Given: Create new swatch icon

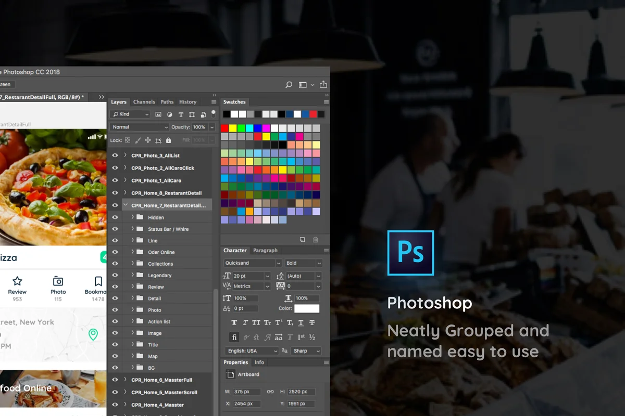Looking at the screenshot, I should [x=302, y=240].
